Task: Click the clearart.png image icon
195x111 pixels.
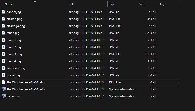Action: click(4, 19)
